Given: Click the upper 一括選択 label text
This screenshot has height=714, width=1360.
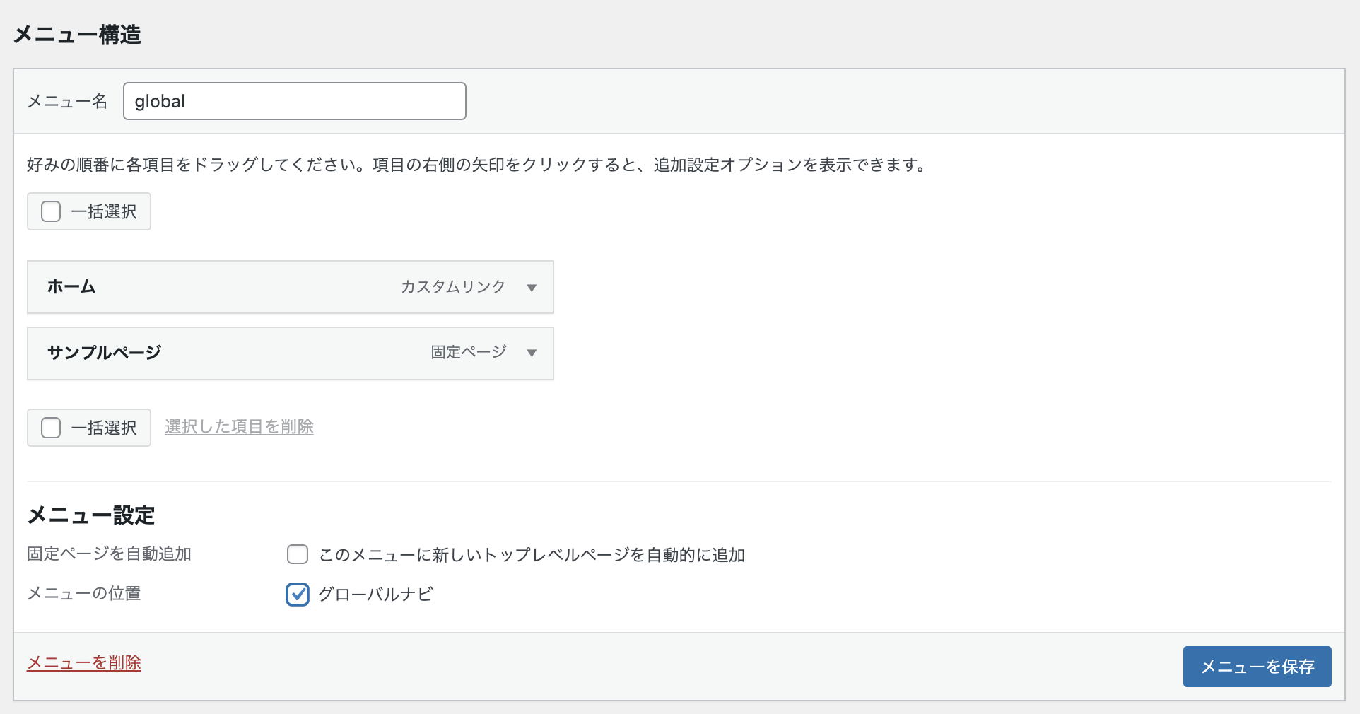Looking at the screenshot, I should click(104, 211).
